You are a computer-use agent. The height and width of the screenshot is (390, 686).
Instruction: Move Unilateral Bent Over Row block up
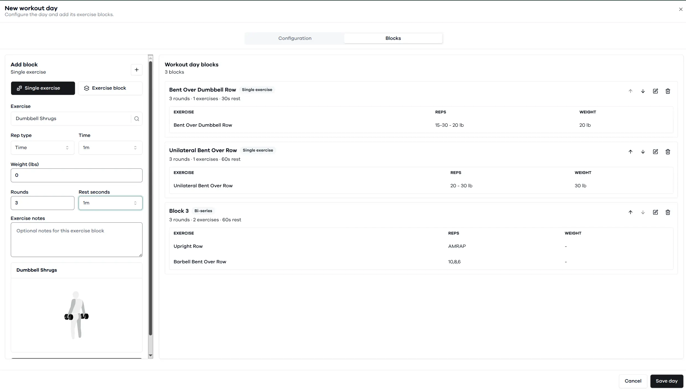pyautogui.click(x=630, y=152)
